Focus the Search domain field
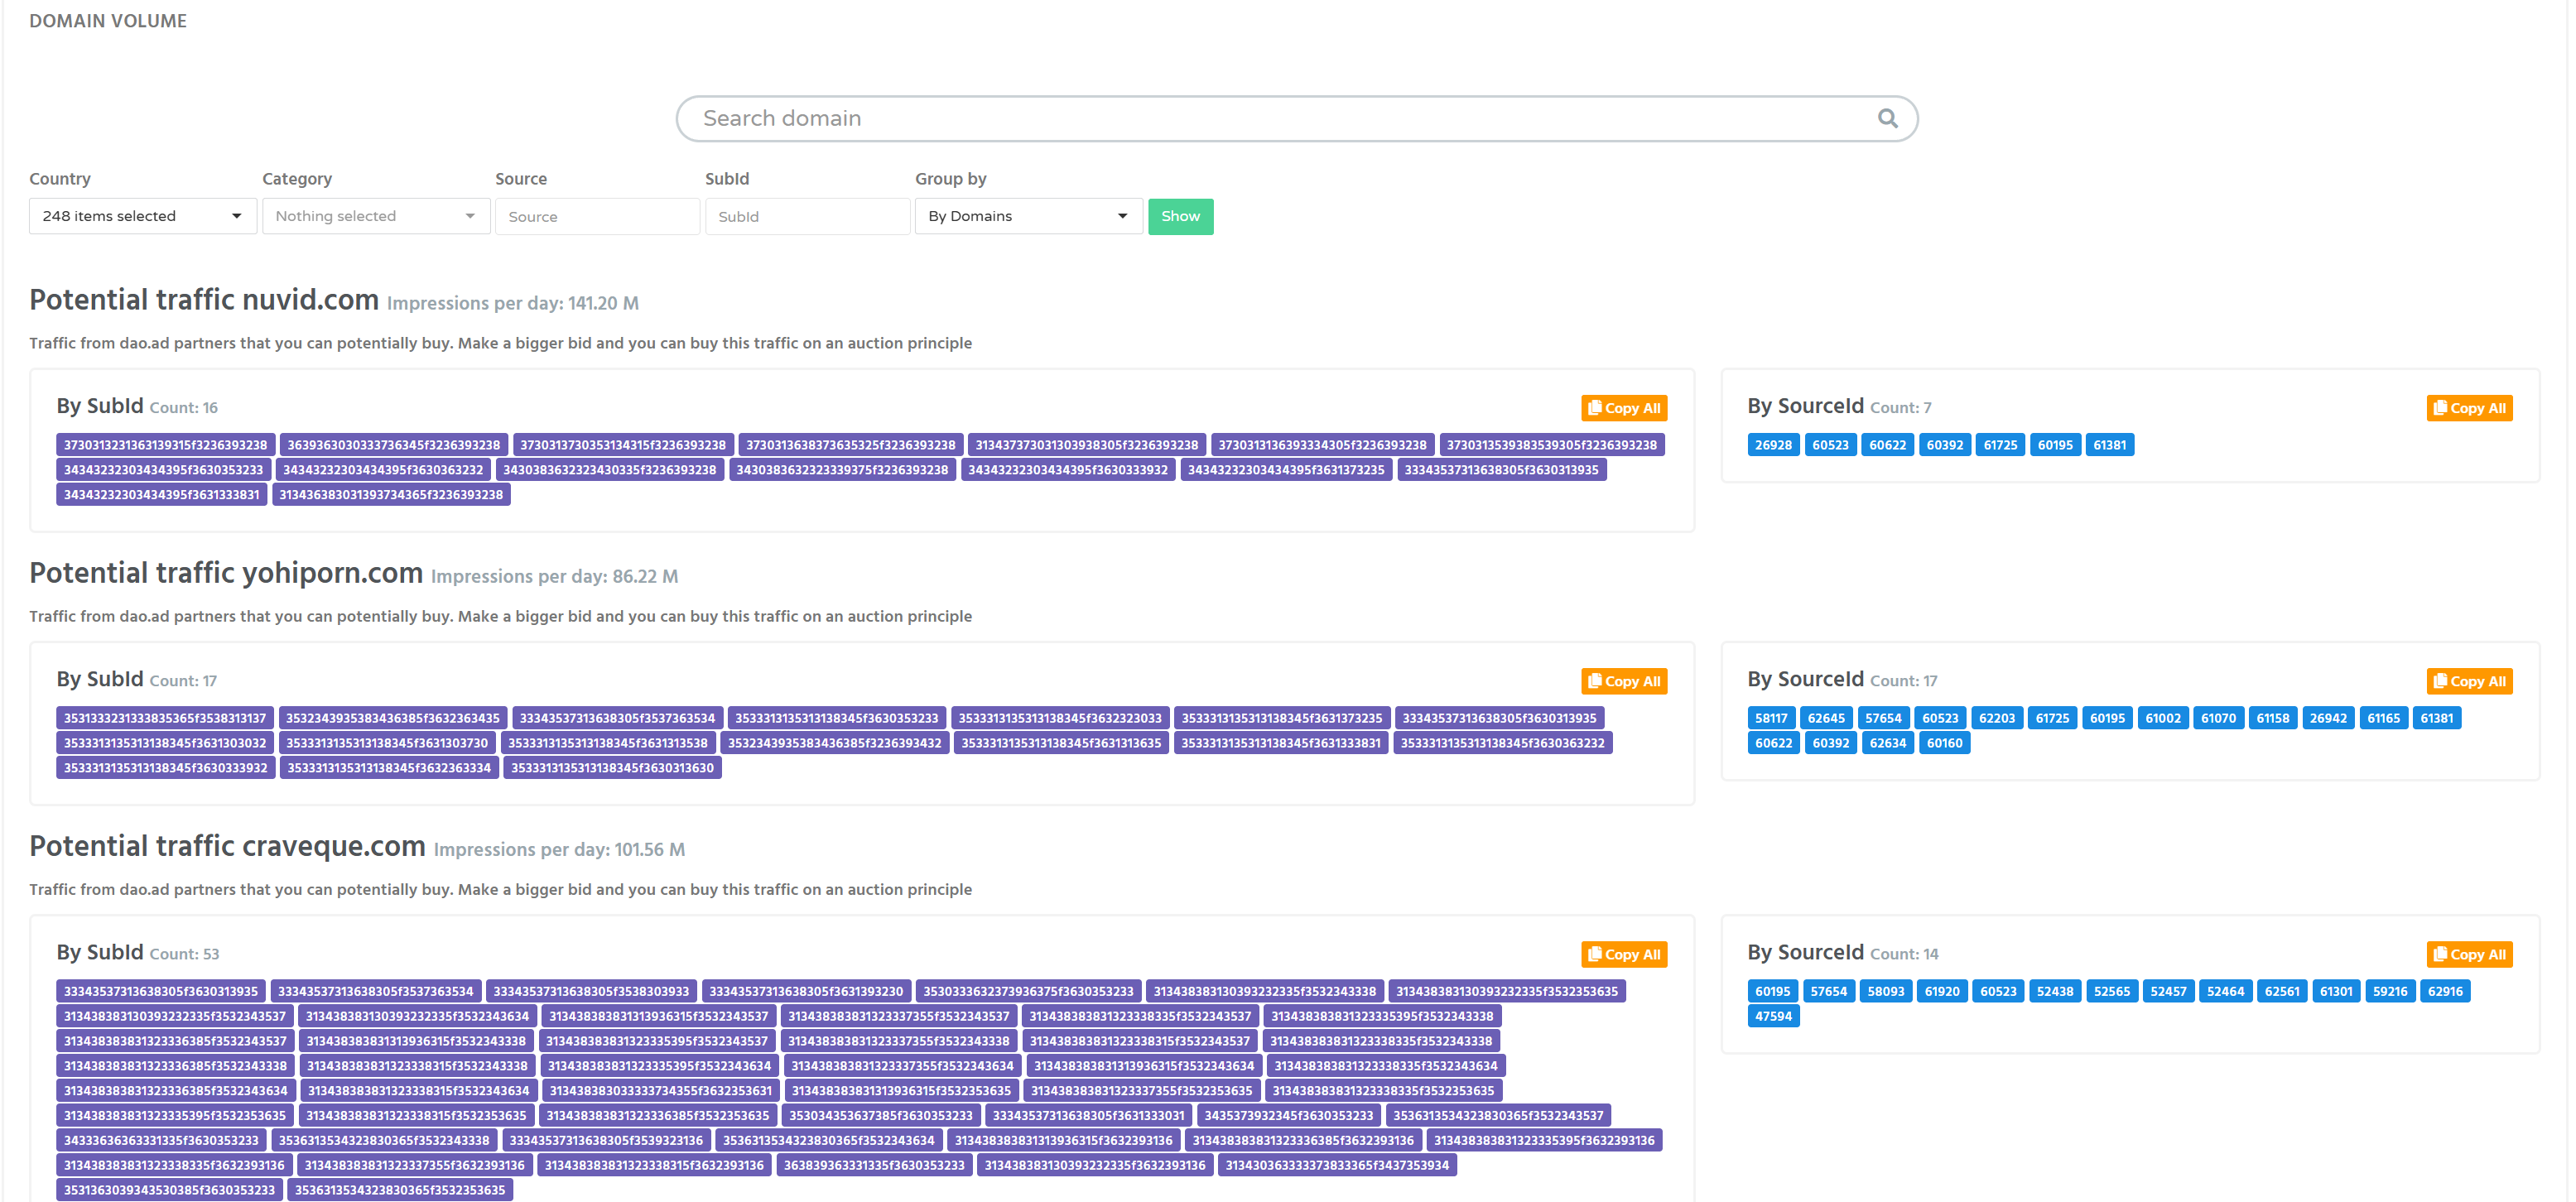Image resolution: width=2576 pixels, height=1202 pixels. tap(1296, 118)
